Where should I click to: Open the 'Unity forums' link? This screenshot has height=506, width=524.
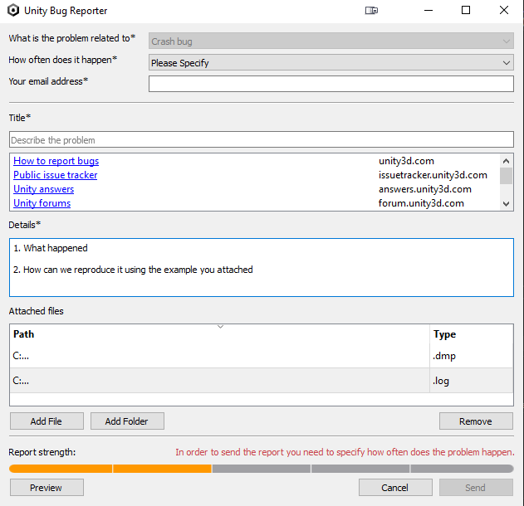click(x=42, y=203)
